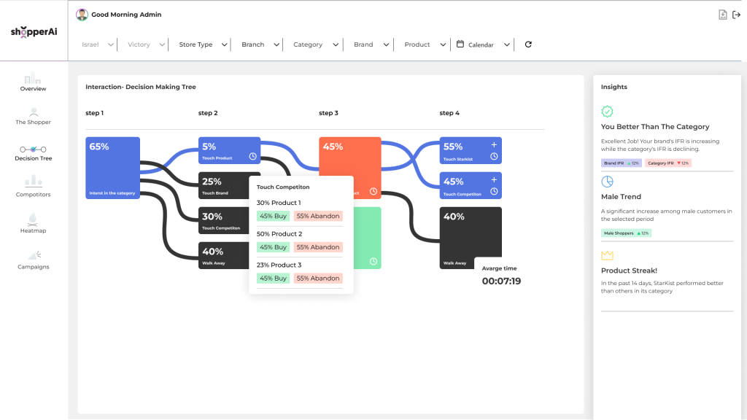Open the Calendar dropdown chevron
The height and width of the screenshot is (420, 747).
[507, 44]
